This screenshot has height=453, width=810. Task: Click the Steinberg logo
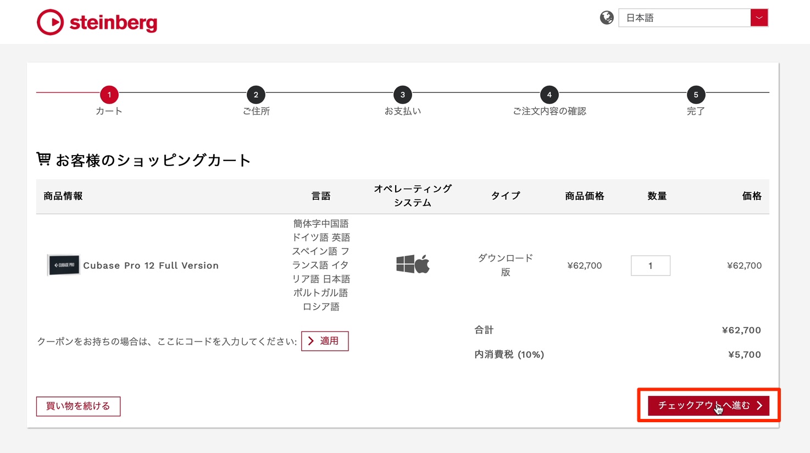coord(97,22)
